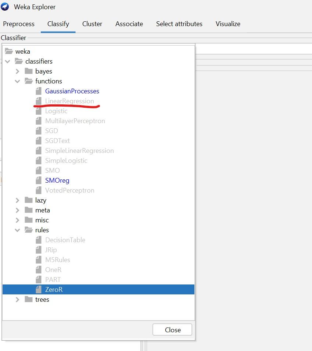Expand the misc folder chevron
The height and width of the screenshot is (351, 312).
pyautogui.click(x=18, y=220)
